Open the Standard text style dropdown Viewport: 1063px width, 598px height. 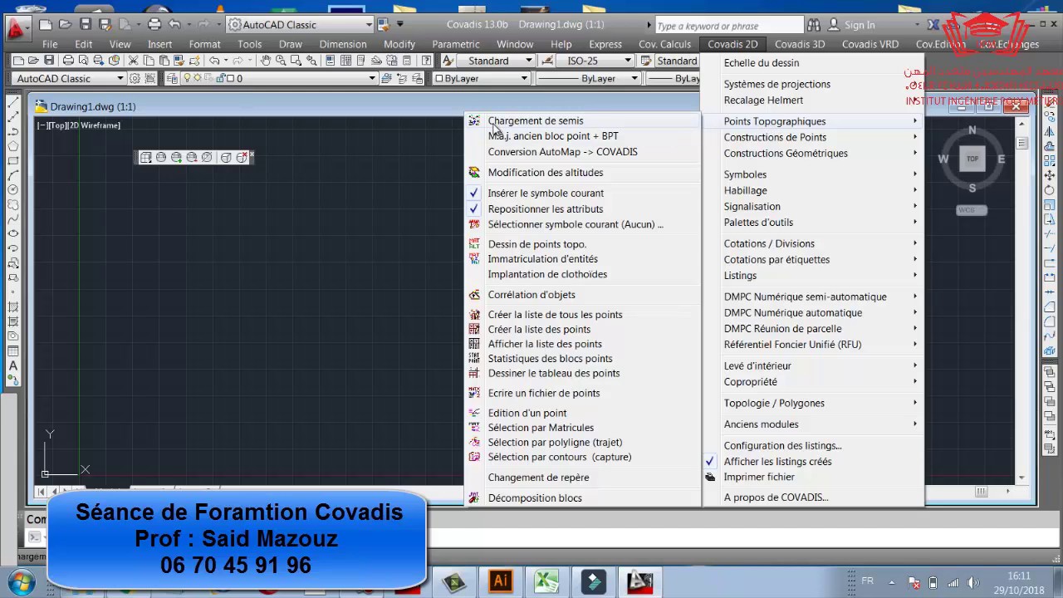(528, 61)
